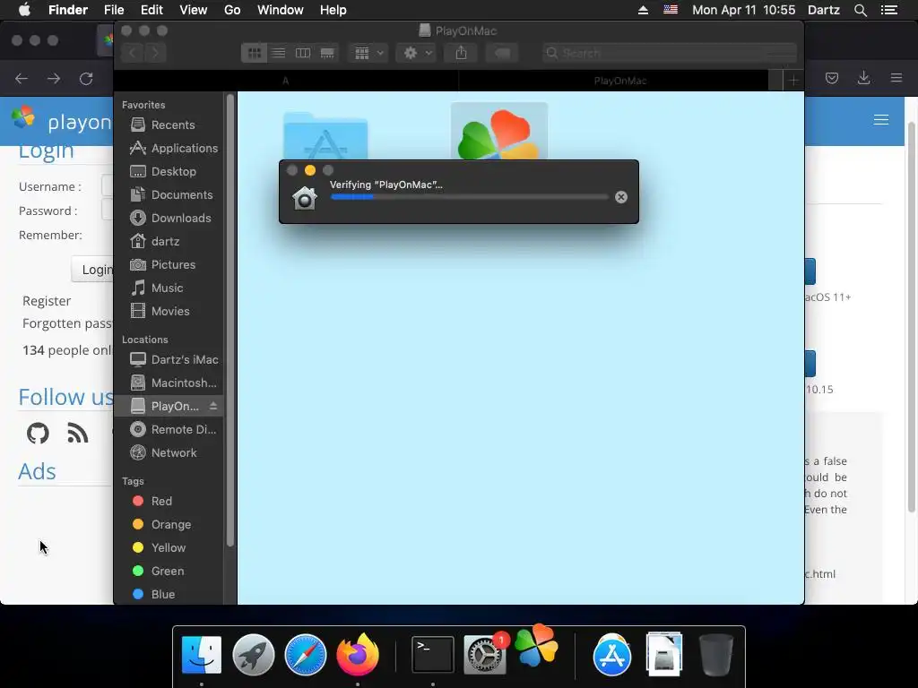Filter by Blue tag
The image size is (918, 688).
[169, 595]
